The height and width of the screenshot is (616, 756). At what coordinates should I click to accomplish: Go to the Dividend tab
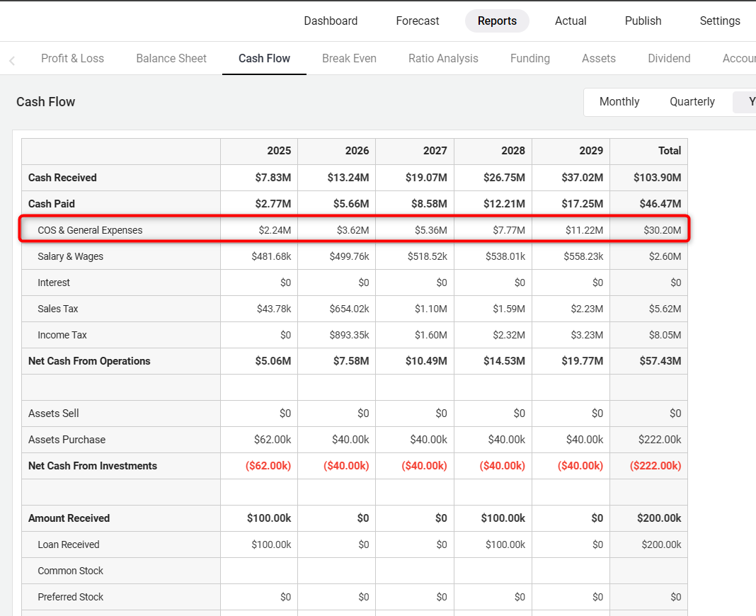[x=669, y=59]
